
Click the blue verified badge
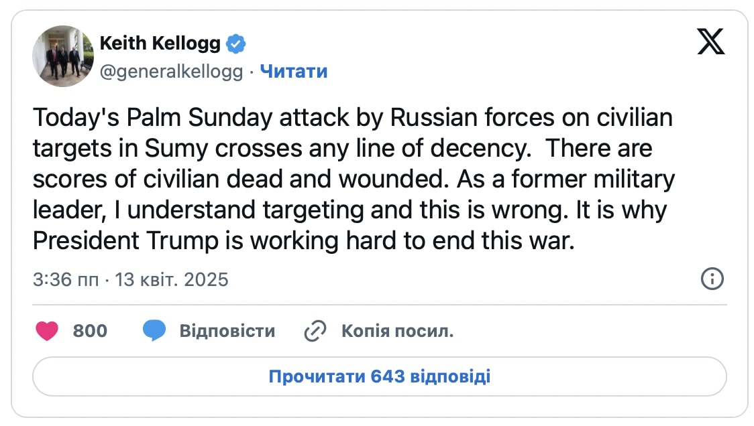[235, 44]
